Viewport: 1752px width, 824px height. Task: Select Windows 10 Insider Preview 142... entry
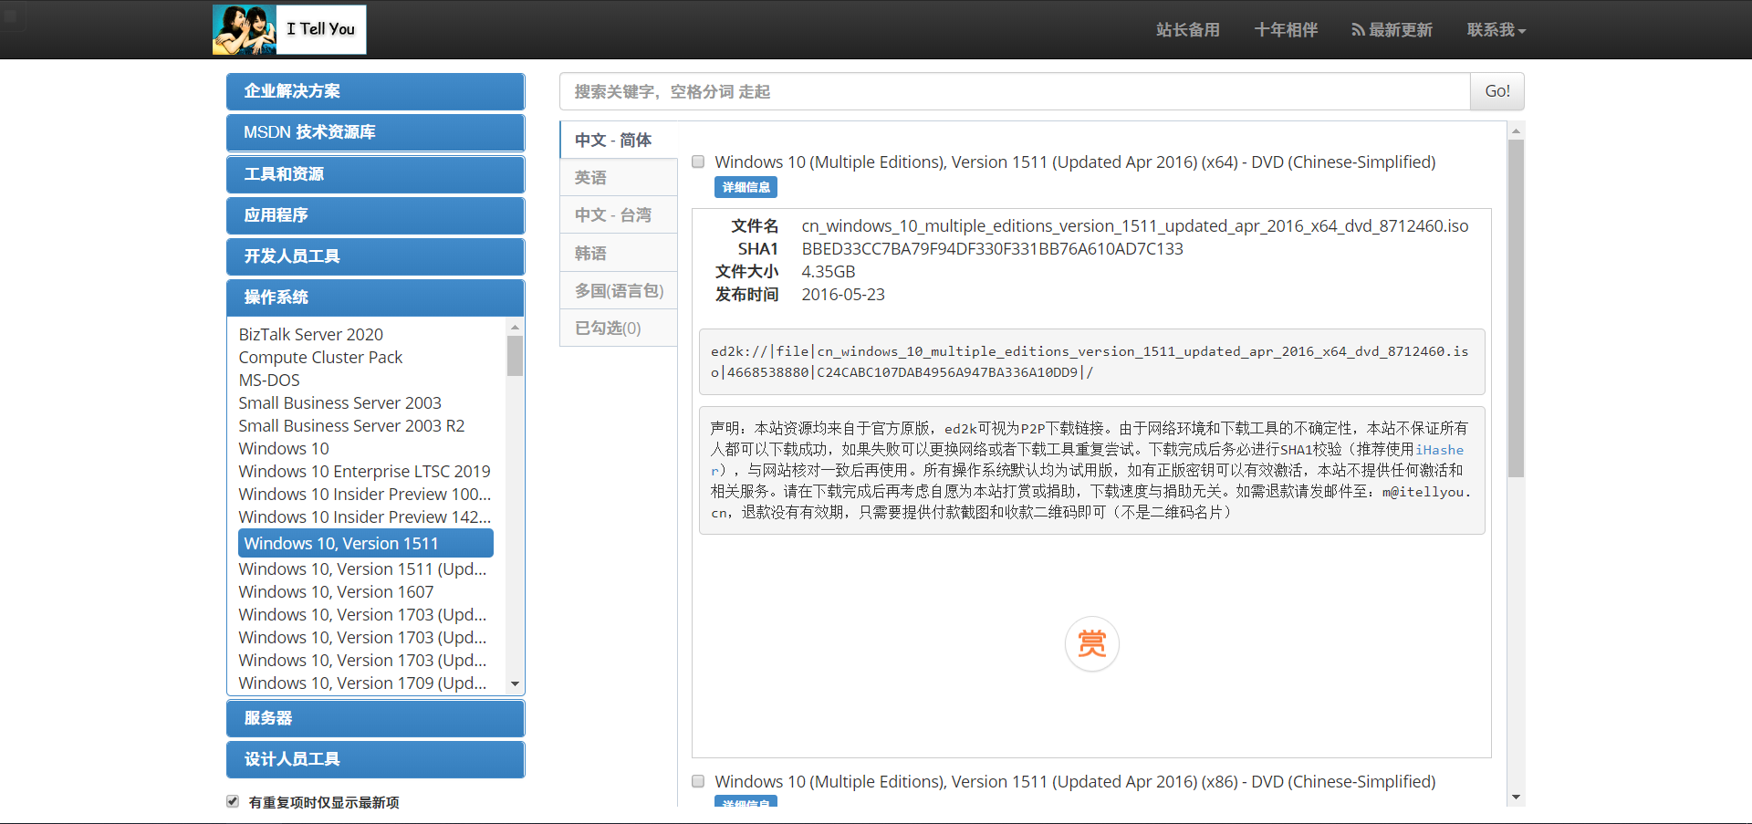coord(365,516)
